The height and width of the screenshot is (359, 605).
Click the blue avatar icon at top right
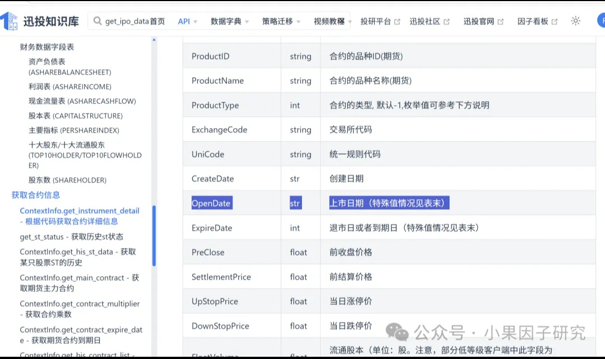click(x=601, y=21)
